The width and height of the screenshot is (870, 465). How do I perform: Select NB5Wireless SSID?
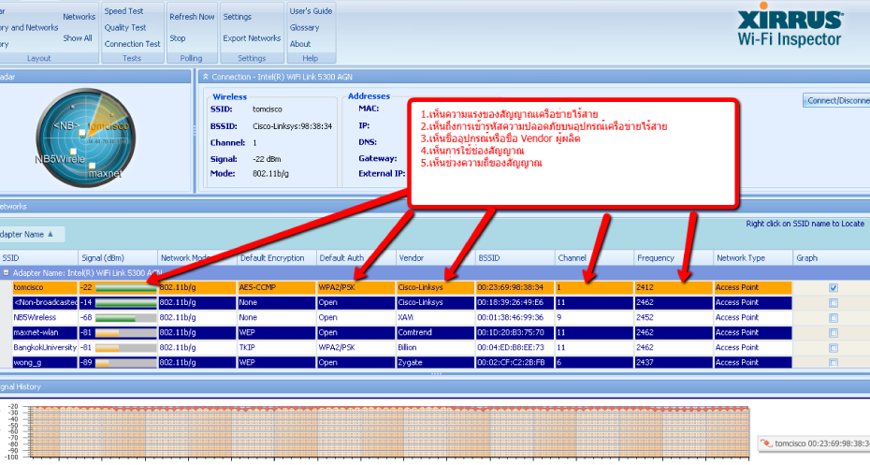point(45,317)
